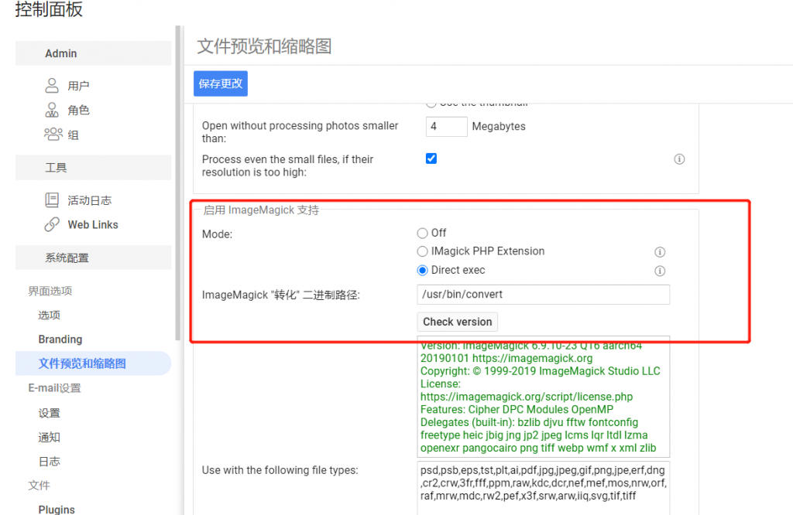The width and height of the screenshot is (793, 515).
Task: Open the Branding settings page
Action: tap(60, 339)
